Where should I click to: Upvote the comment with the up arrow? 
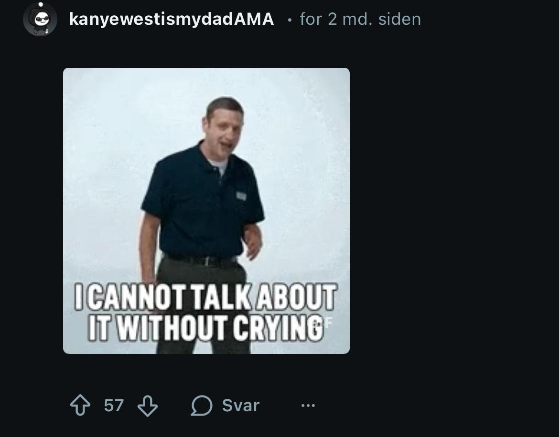(80, 406)
